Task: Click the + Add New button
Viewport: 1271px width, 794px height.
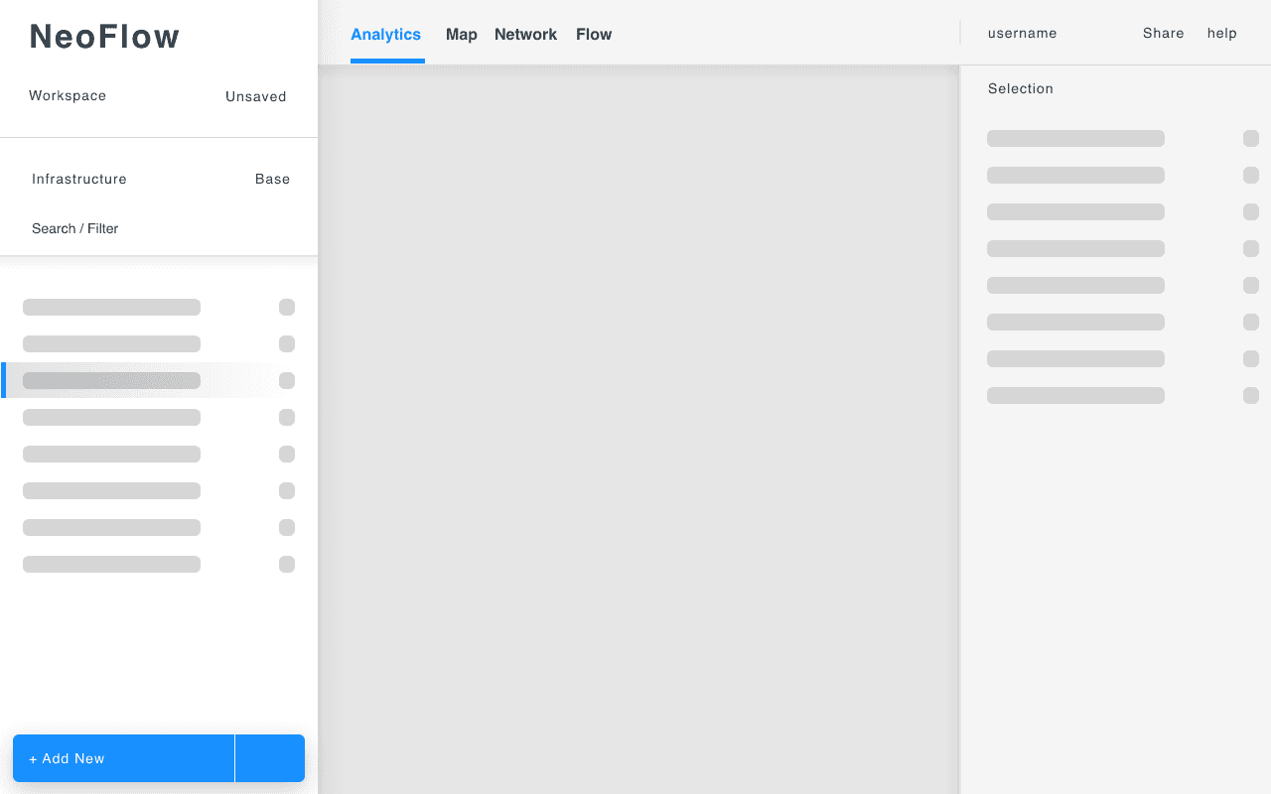Action: pyautogui.click(x=124, y=758)
